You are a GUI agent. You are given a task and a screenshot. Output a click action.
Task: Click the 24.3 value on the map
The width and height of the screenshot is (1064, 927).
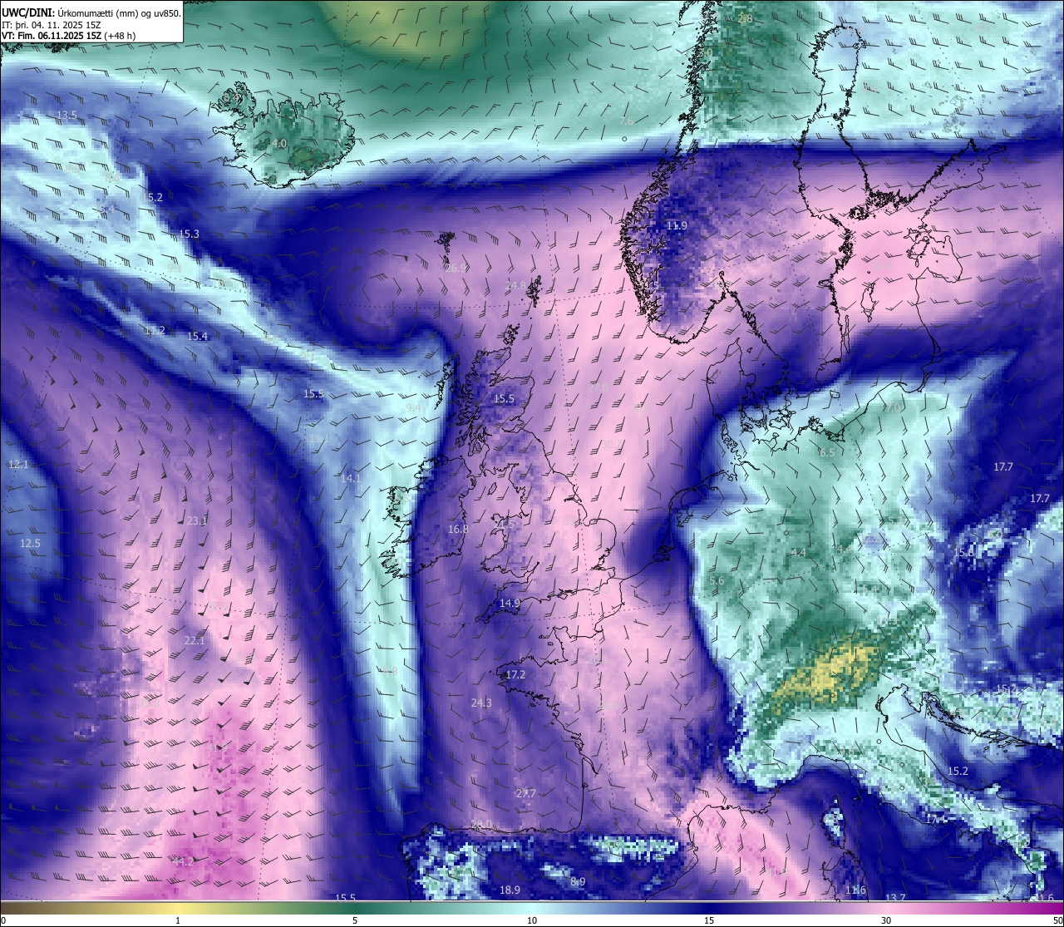[481, 703]
